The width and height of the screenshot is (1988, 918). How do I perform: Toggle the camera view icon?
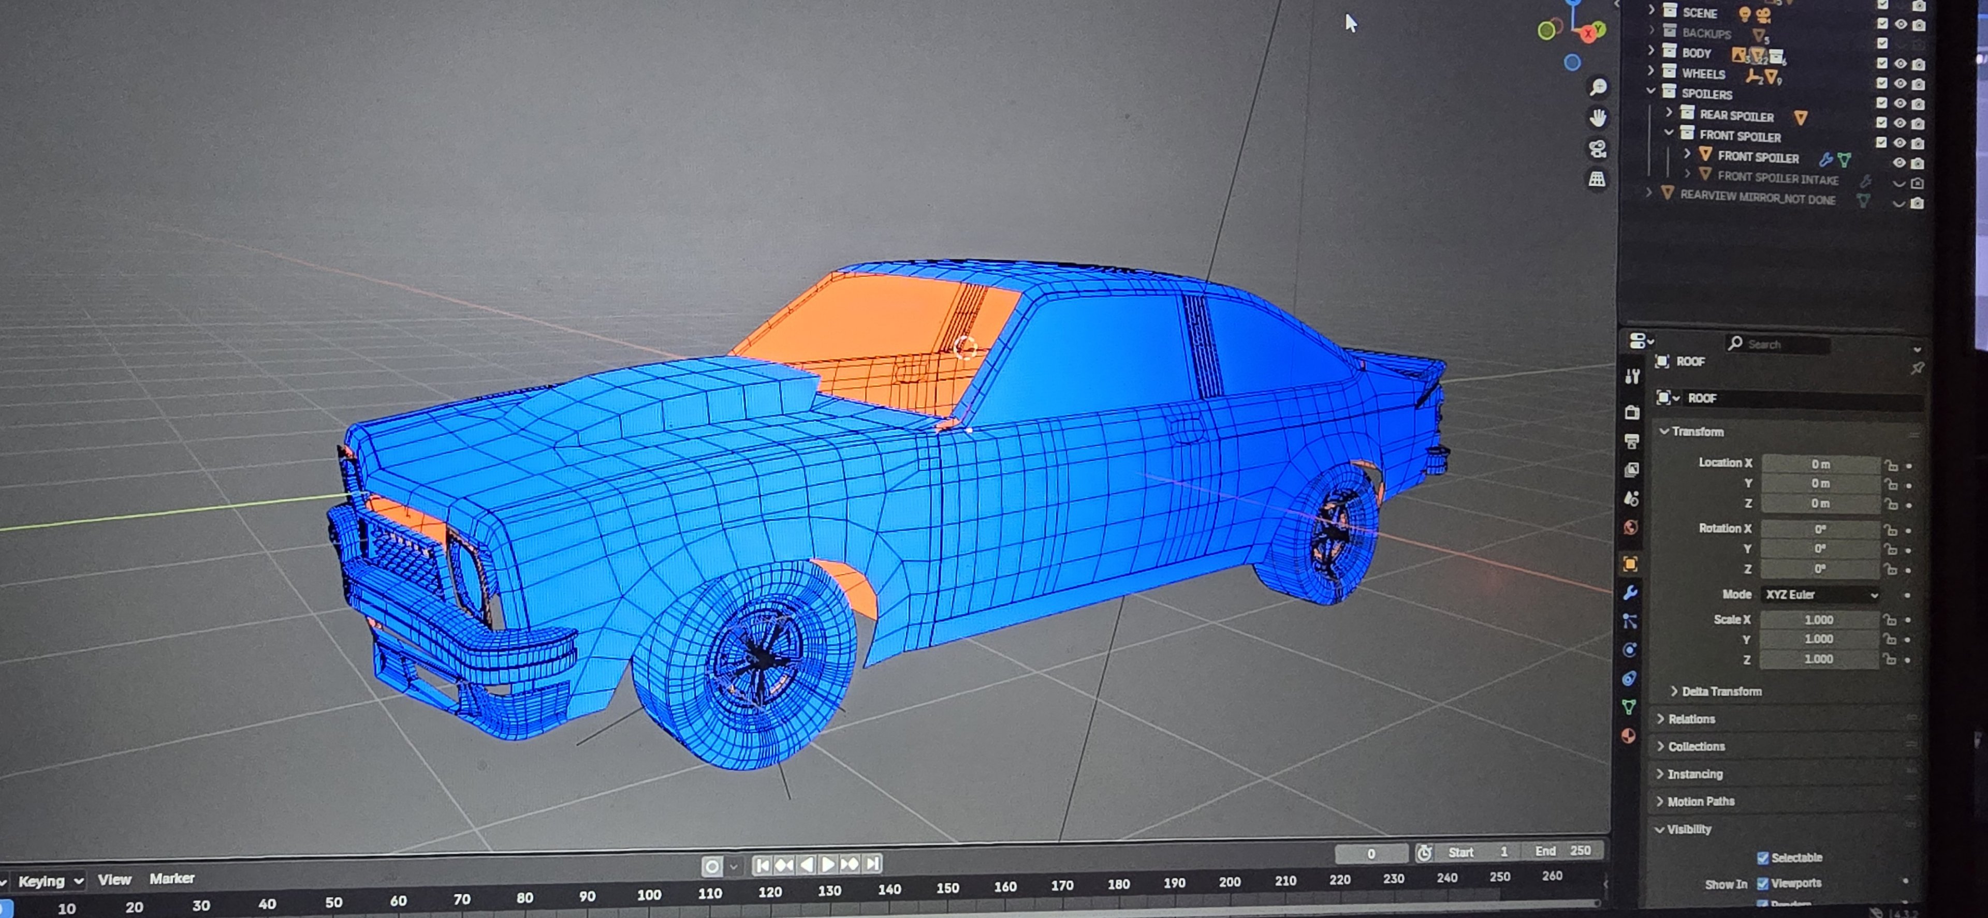[x=1598, y=149]
